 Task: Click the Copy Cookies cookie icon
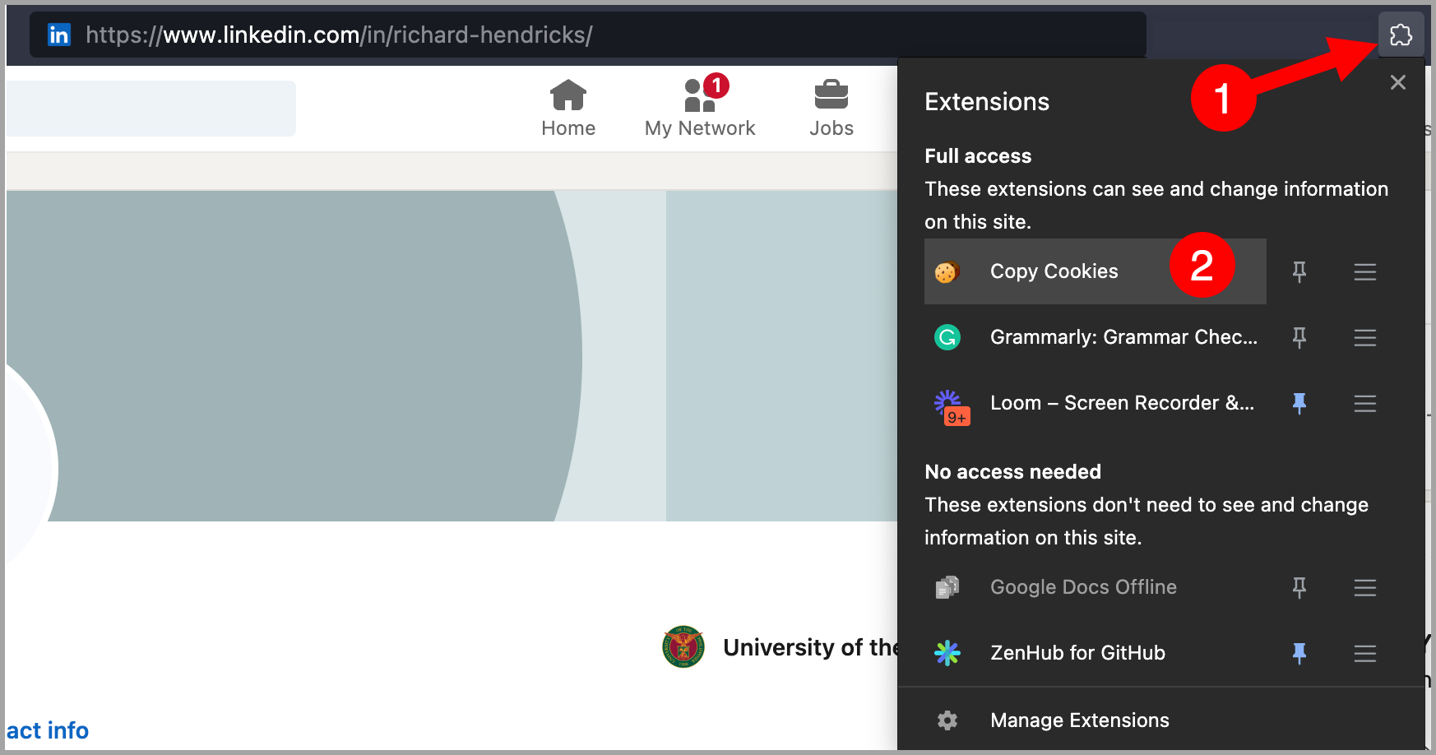click(x=947, y=271)
